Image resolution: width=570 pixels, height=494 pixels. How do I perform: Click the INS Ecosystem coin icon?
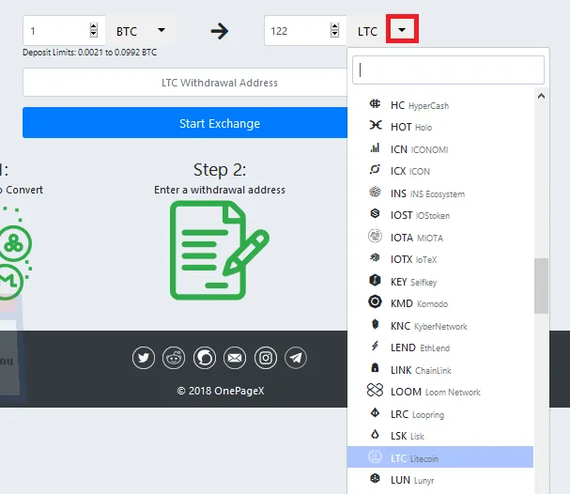click(375, 192)
